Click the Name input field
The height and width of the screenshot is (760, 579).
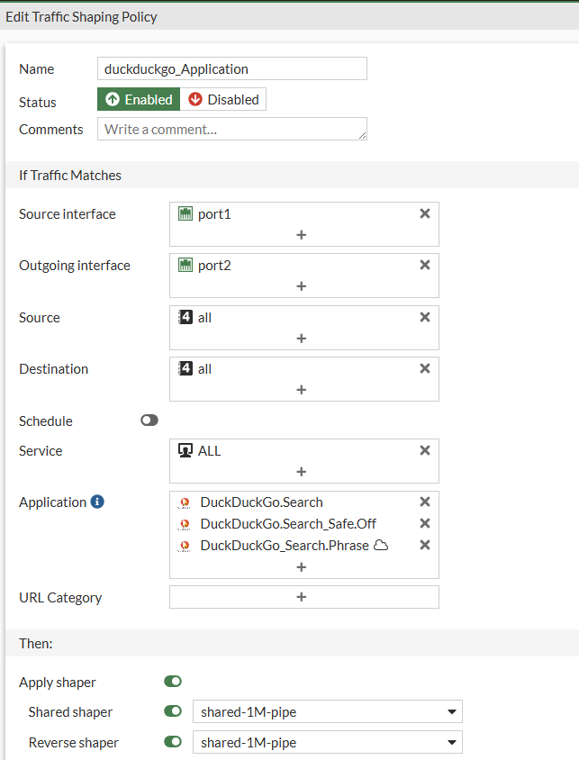pos(232,68)
